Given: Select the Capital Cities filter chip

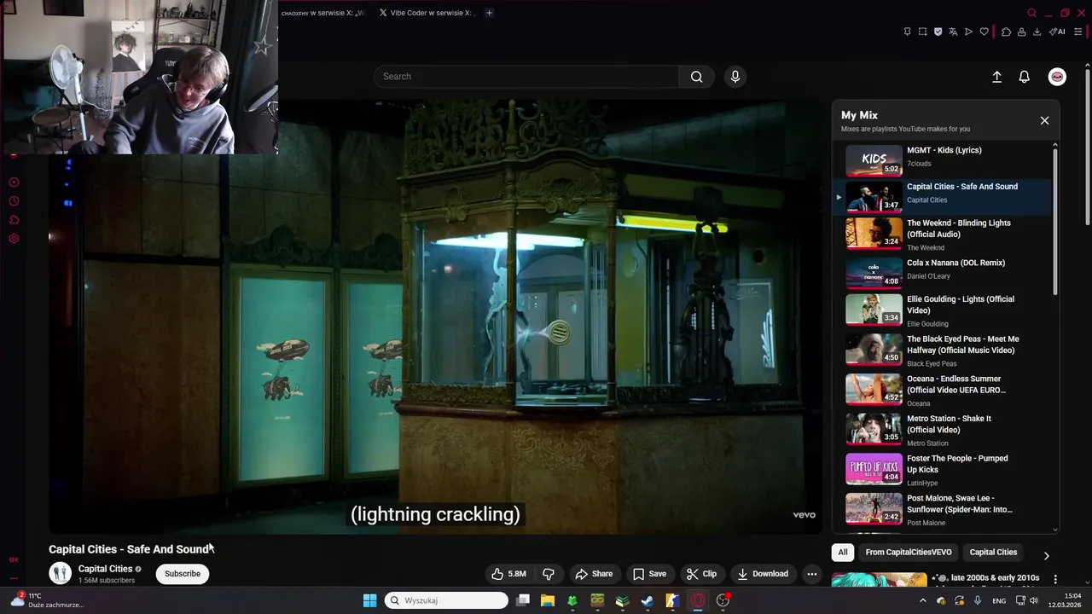Looking at the screenshot, I should pyautogui.click(x=993, y=553).
